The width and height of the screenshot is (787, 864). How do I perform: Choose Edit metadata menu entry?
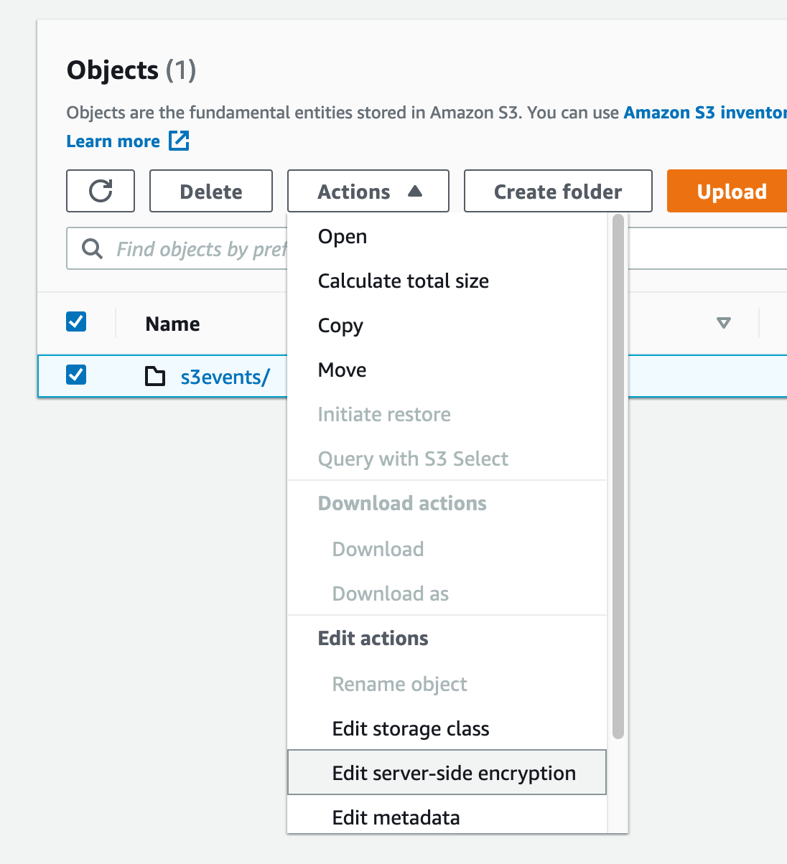[x=396, y=818]
